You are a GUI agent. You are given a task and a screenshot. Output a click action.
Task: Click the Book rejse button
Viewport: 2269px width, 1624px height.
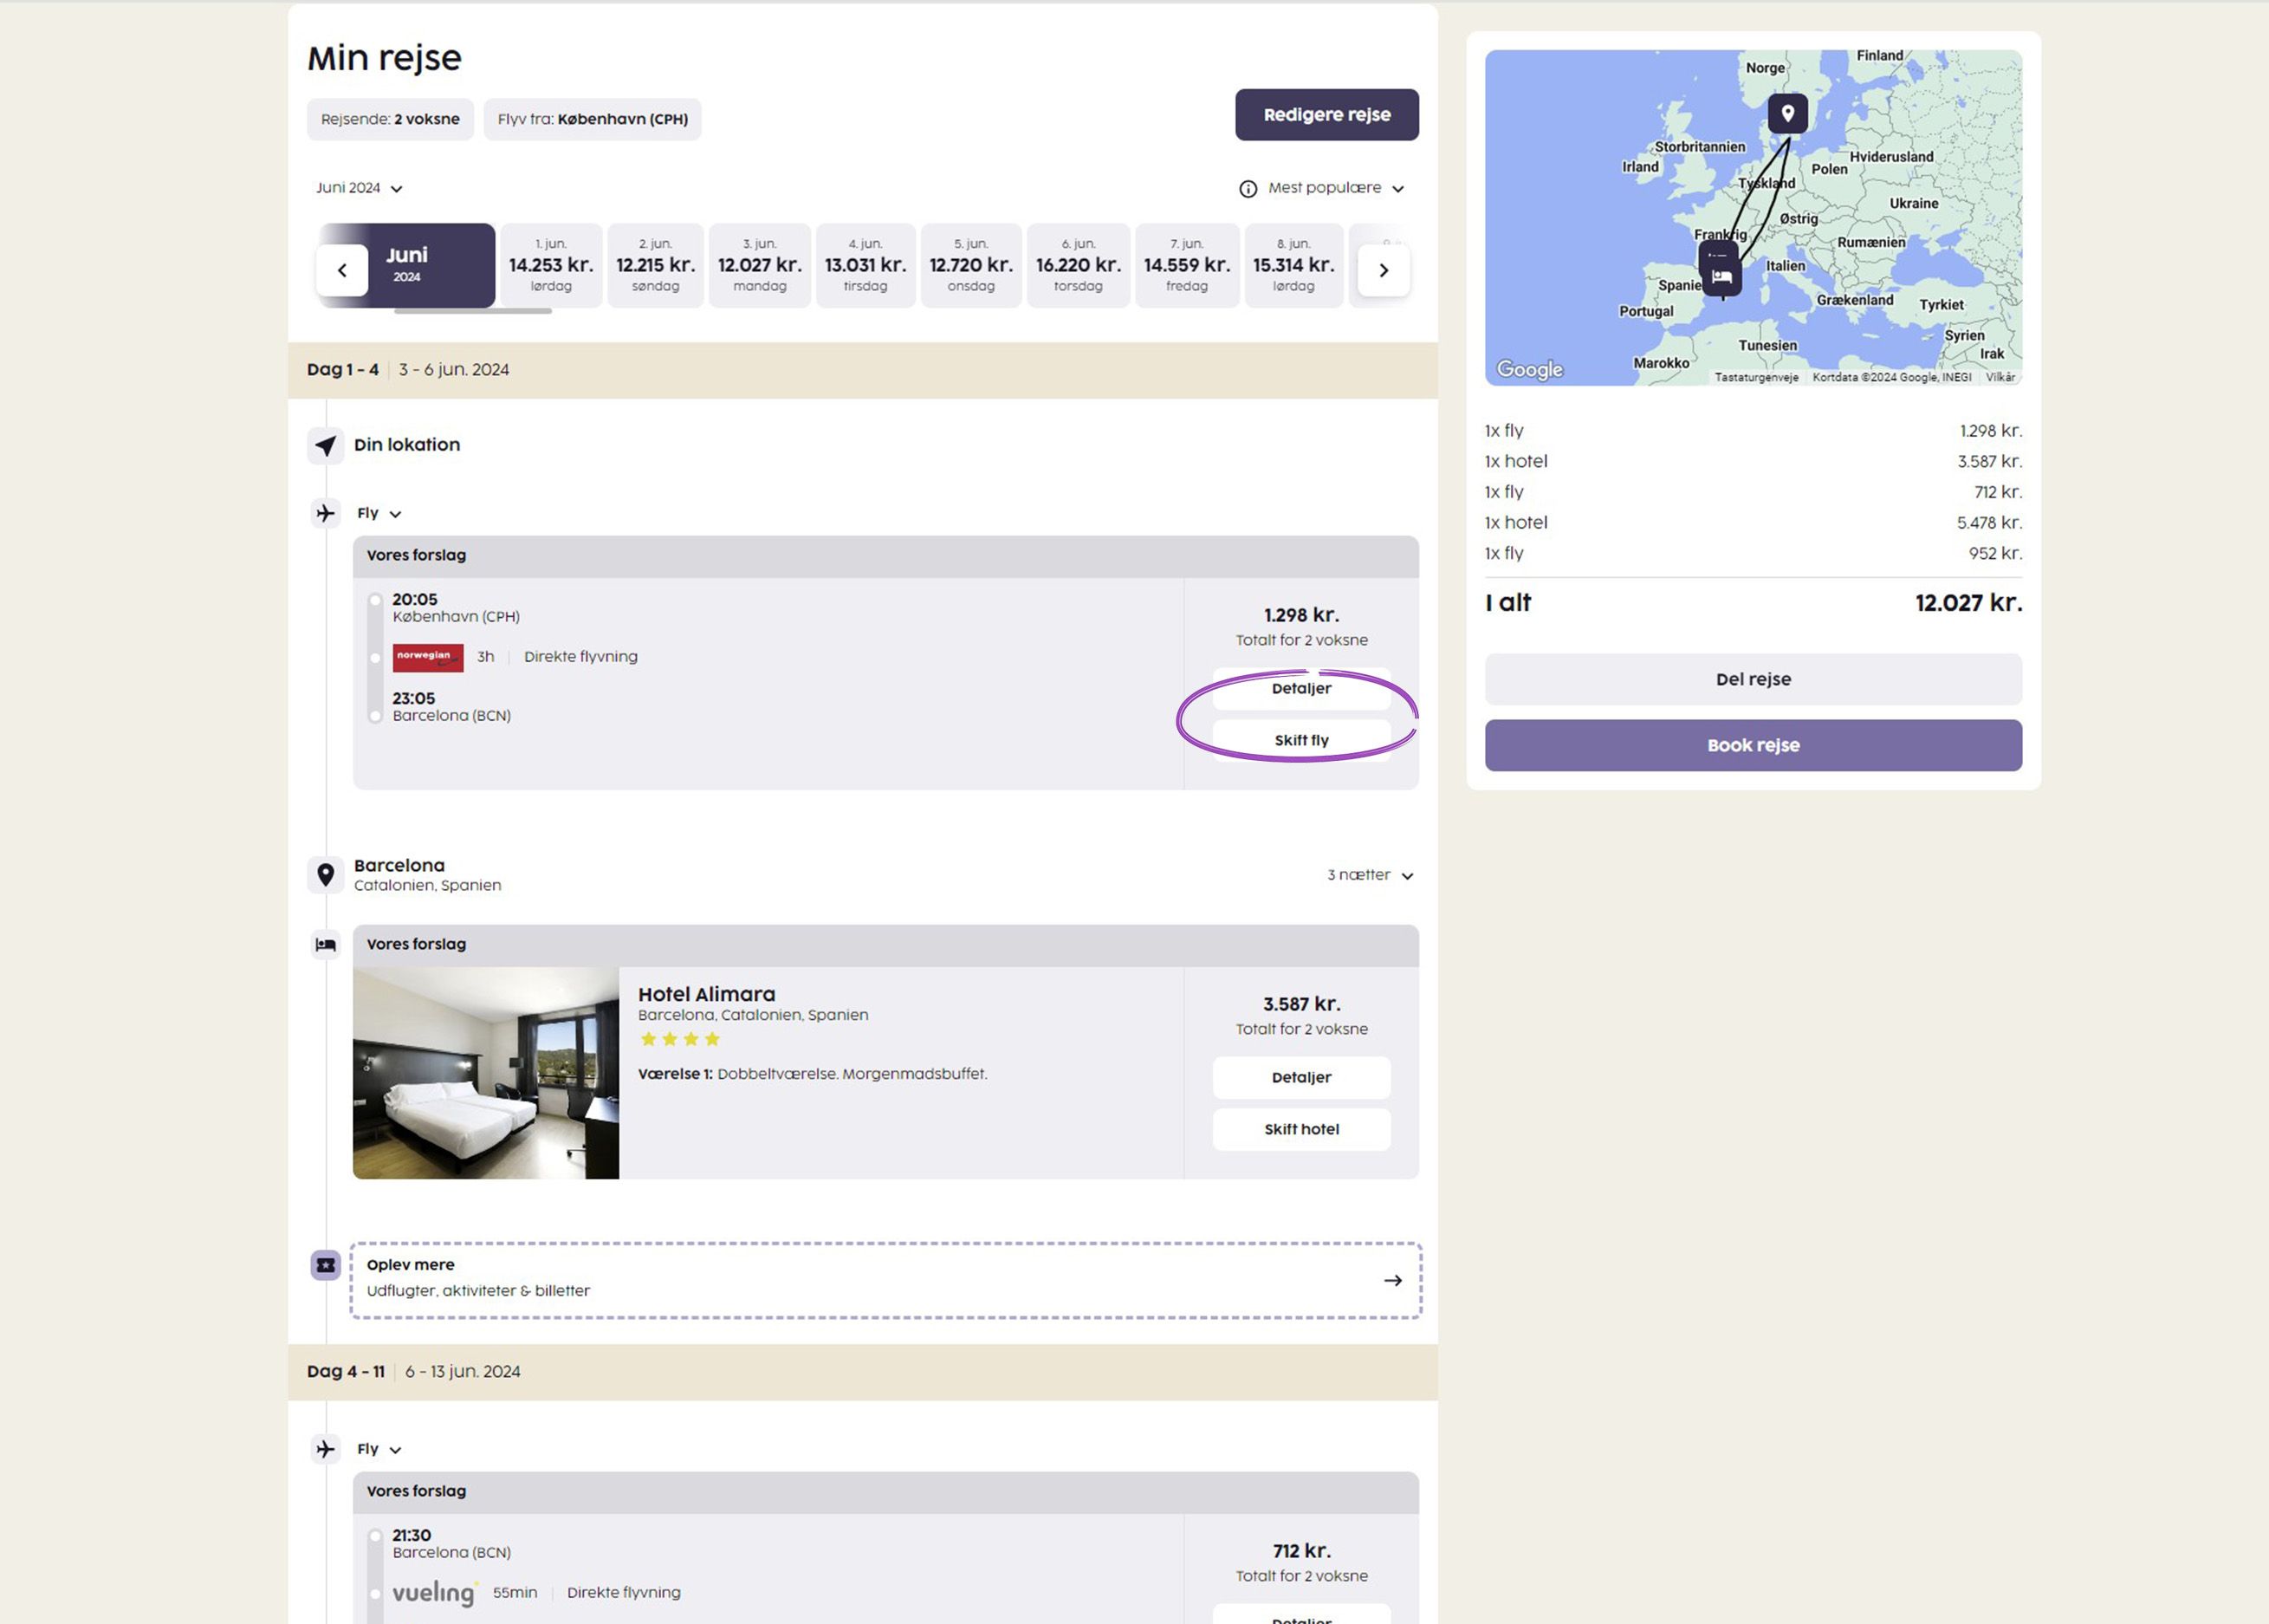point(1753,745)
